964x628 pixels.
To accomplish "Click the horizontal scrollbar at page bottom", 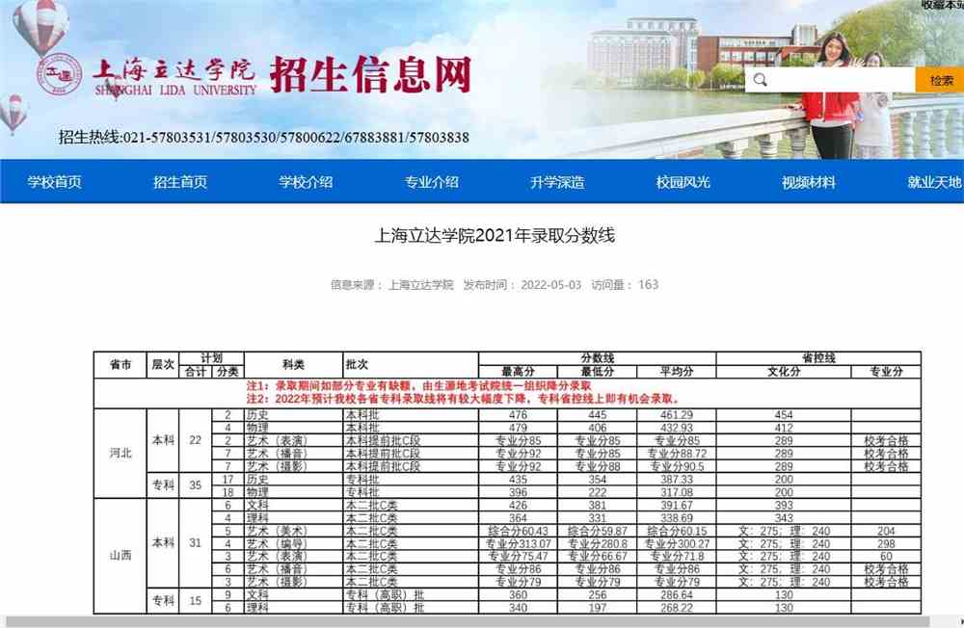I will tap(468, 622).
